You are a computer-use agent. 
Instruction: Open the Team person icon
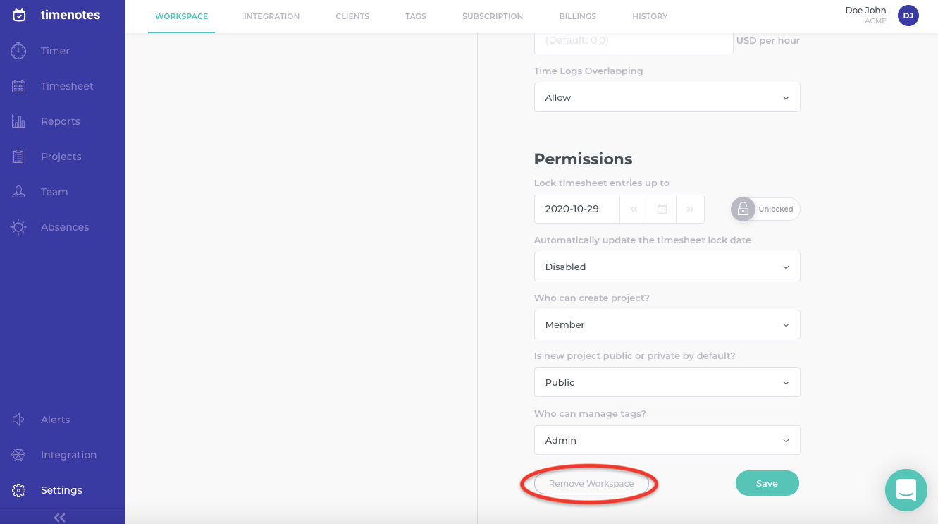point(18,192)
